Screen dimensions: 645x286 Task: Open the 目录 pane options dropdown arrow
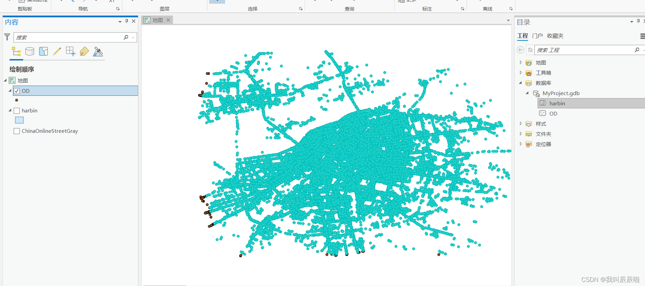pos(631,22)
